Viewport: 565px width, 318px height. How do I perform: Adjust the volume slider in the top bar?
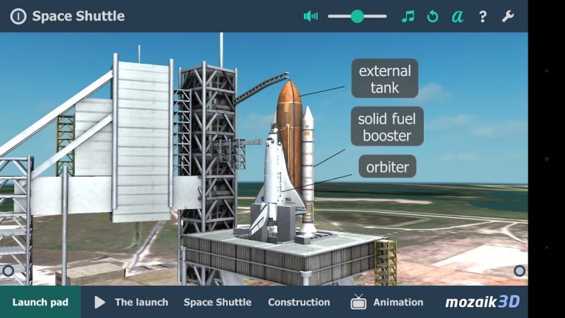click(x=357, y=16)
